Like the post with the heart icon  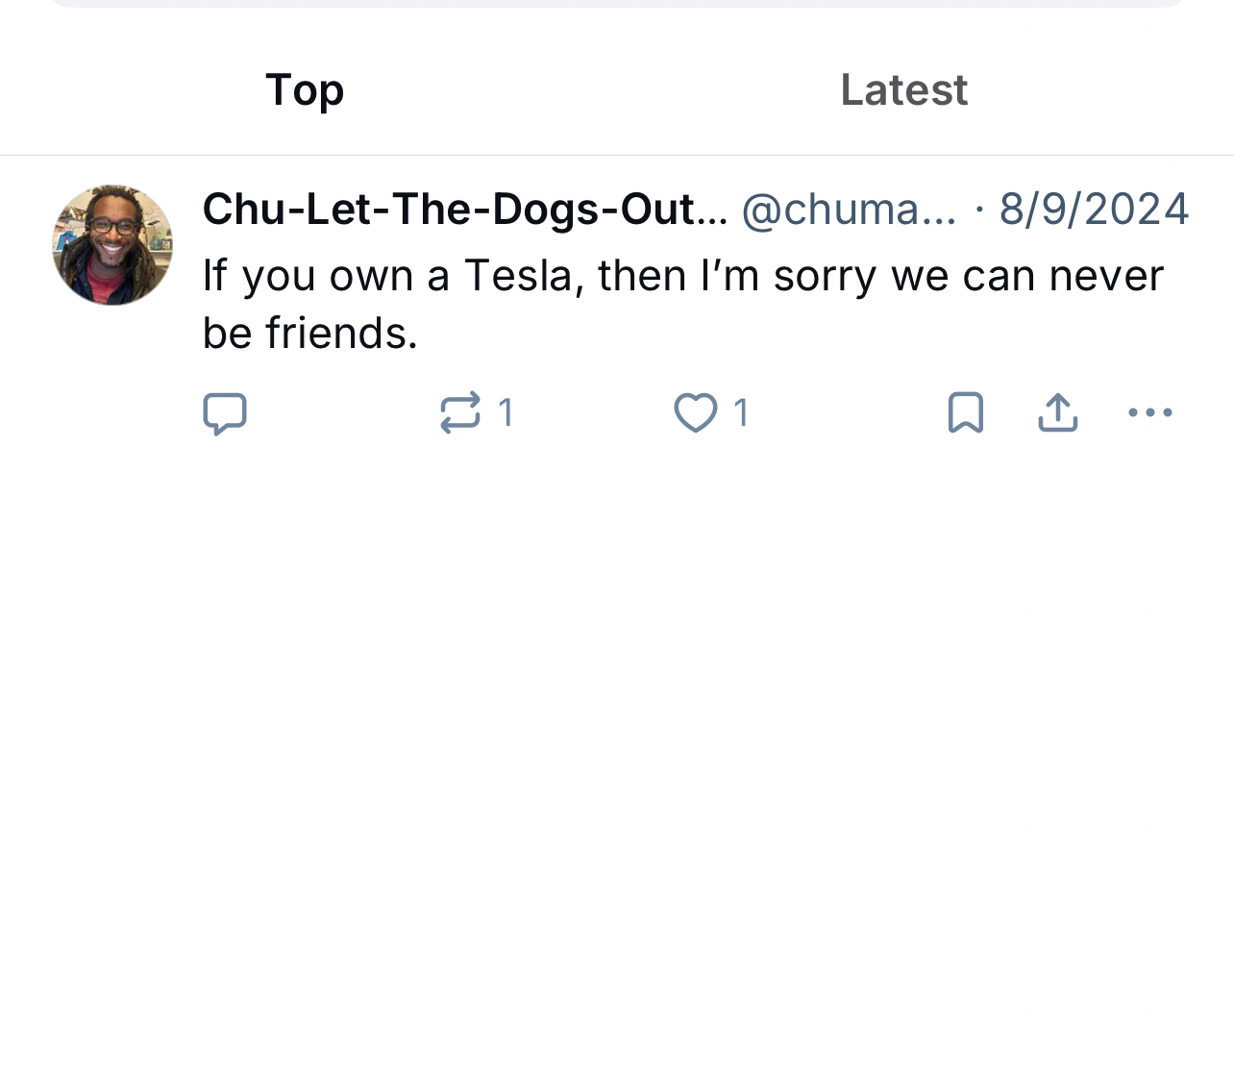click(x=695, y=413)
